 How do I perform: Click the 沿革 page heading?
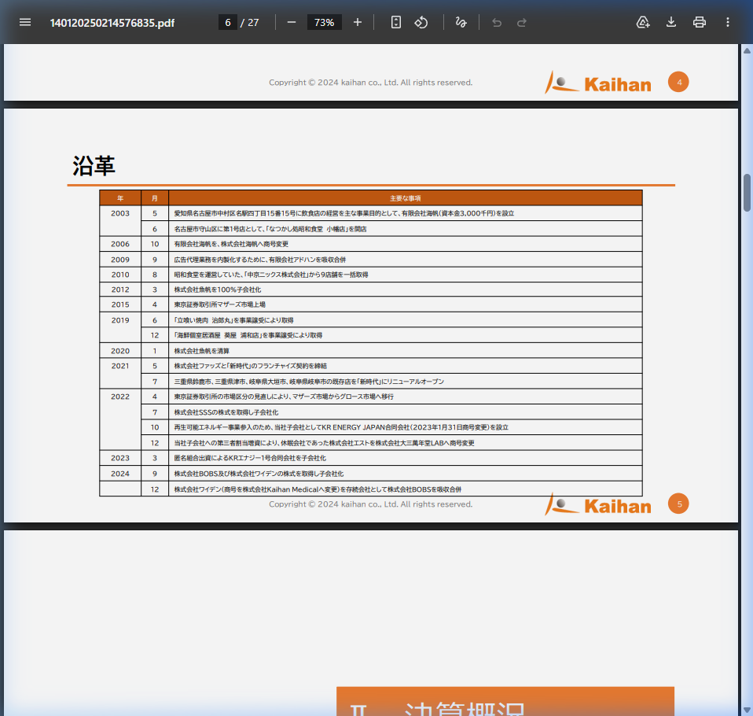[x=94, y=166]
